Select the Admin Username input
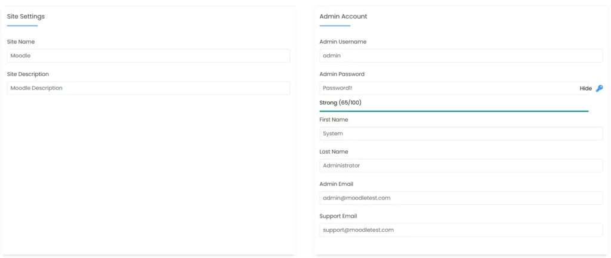 coord(461,55)
